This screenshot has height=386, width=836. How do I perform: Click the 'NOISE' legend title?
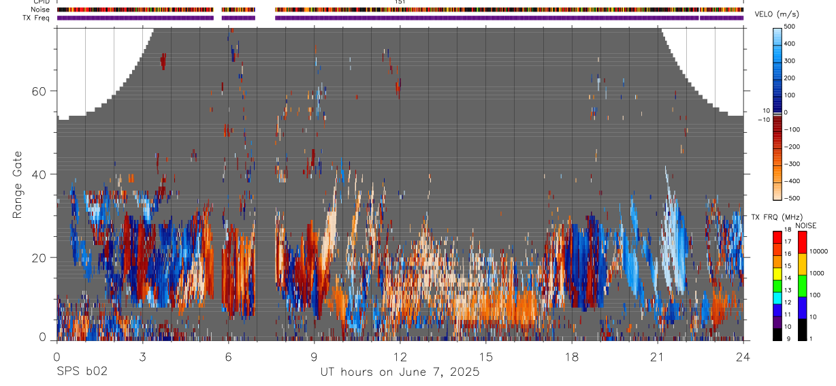coord(805,225)
